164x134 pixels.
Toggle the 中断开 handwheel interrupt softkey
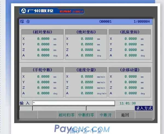pyautogui.click(x=106, y=115)
